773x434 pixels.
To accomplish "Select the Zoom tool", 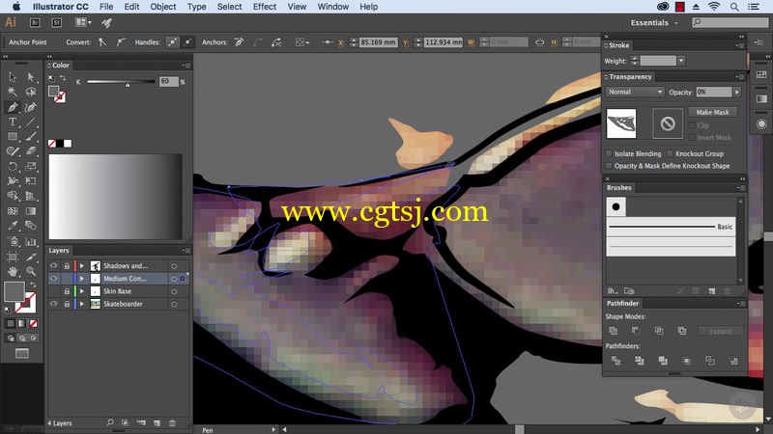I will (31, 271).
